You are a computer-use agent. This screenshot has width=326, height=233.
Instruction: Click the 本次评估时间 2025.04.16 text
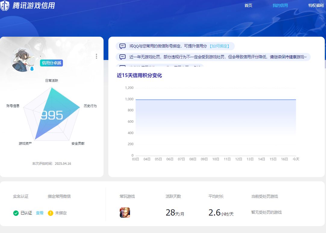tap(51, 164)
